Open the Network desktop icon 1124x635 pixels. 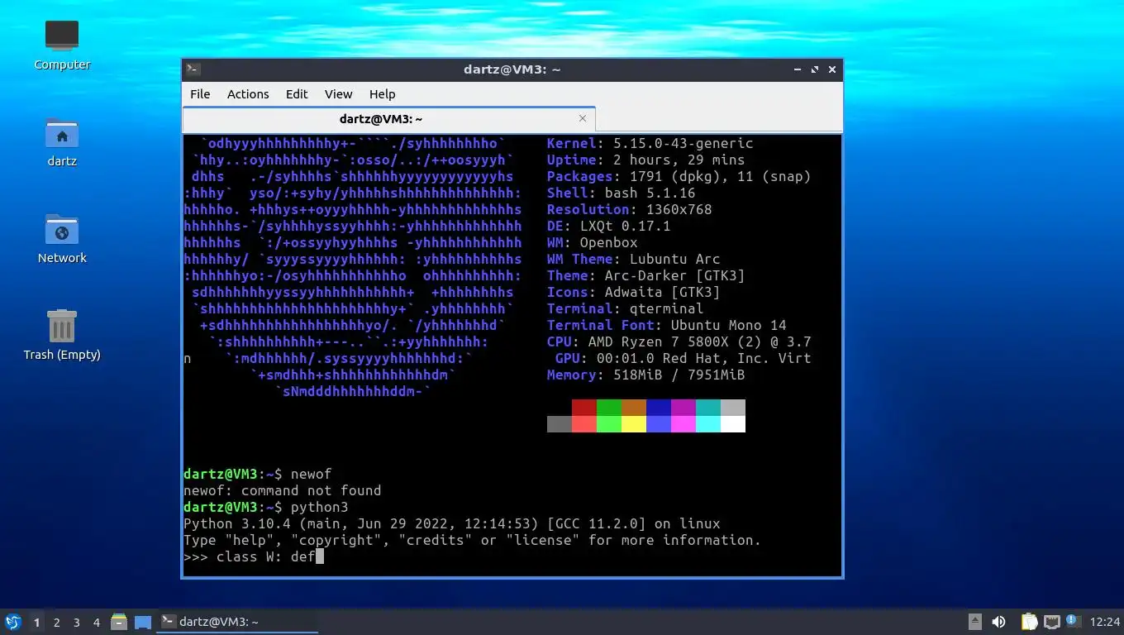[62, 239]
